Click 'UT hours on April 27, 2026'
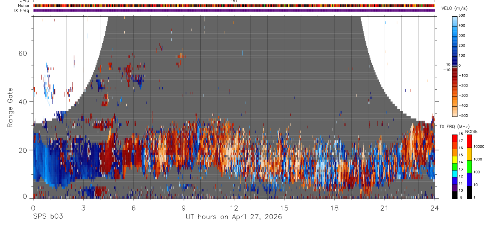This screenshot has height=225, width=489. [234, 217]
